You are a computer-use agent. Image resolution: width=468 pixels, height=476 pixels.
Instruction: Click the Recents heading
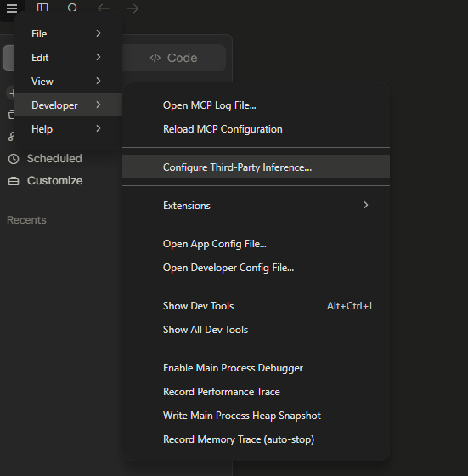click(x=26, y=220)
